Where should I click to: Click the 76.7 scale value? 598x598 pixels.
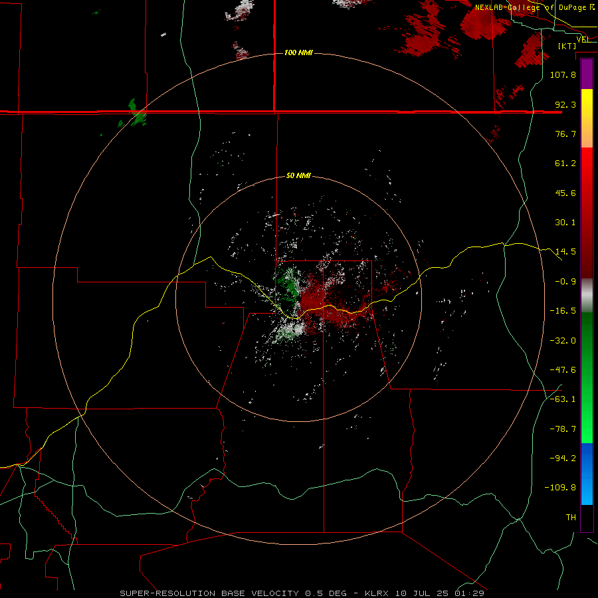[x=565, y=134]
